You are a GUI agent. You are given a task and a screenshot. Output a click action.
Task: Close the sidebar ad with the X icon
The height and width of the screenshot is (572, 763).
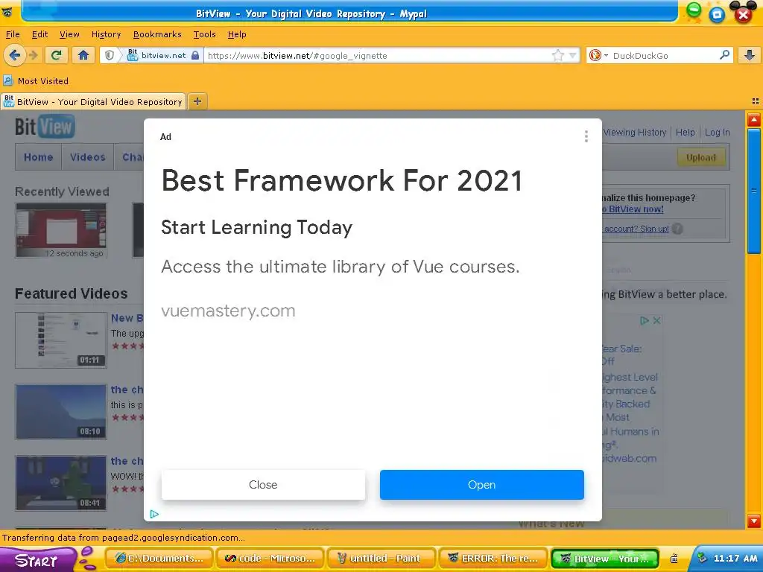(656, 320)
